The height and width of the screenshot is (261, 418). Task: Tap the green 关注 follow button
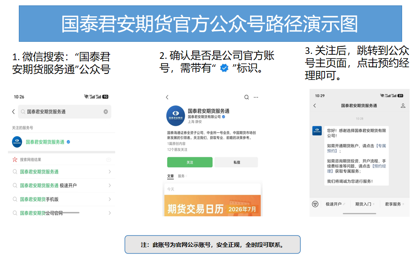click(x=190, y=162)
